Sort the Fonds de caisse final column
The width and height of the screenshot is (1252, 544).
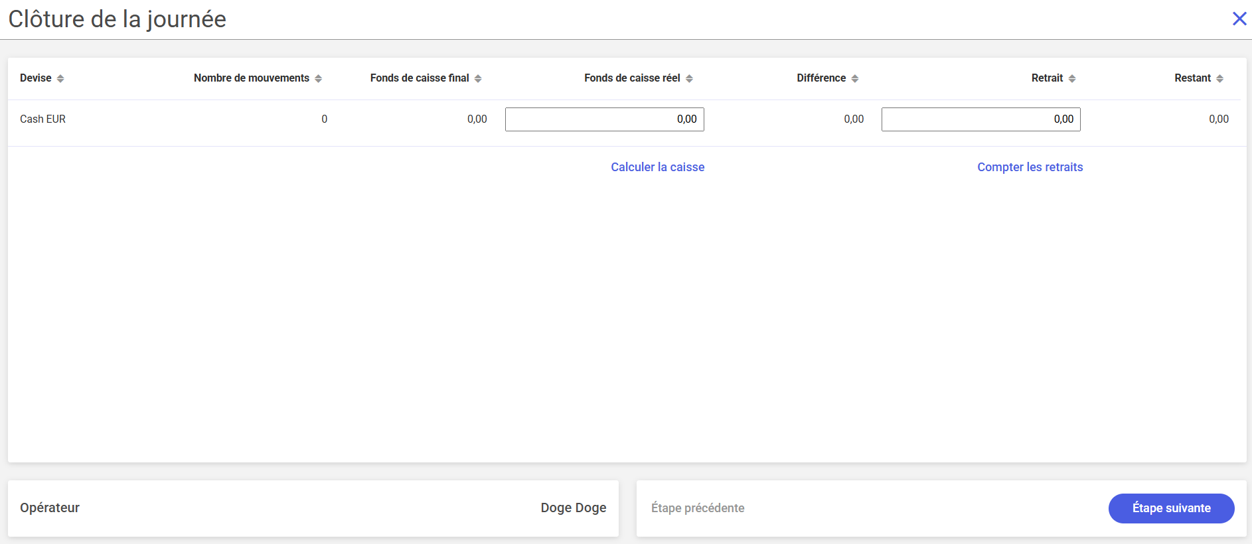(478, 78)
